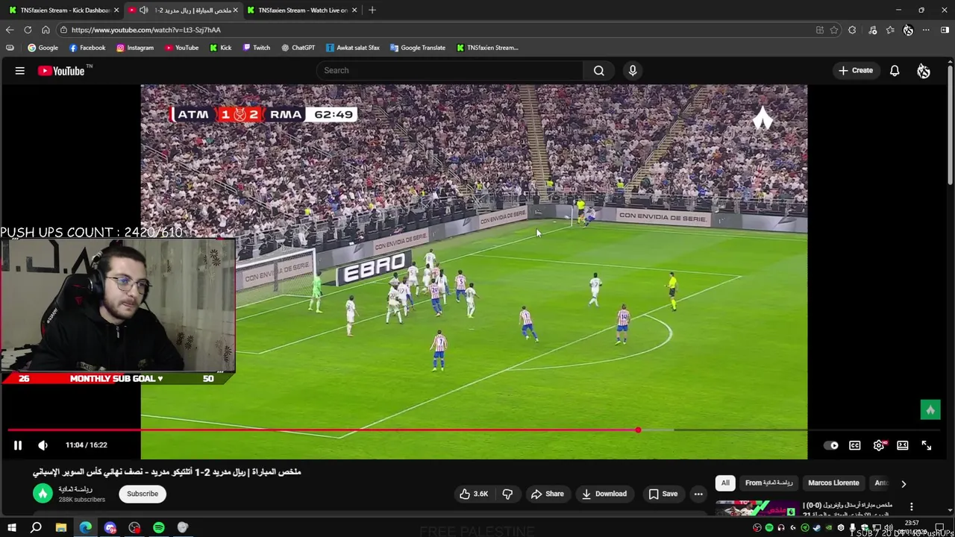955x537 pixels.
Task: Focus the YouTube search field
Action: coord(450,70)
